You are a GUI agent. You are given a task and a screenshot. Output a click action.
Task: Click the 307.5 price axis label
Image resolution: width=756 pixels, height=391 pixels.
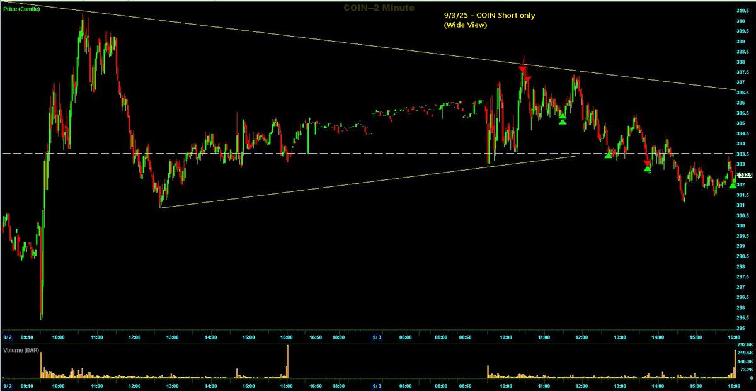(742, 72)
